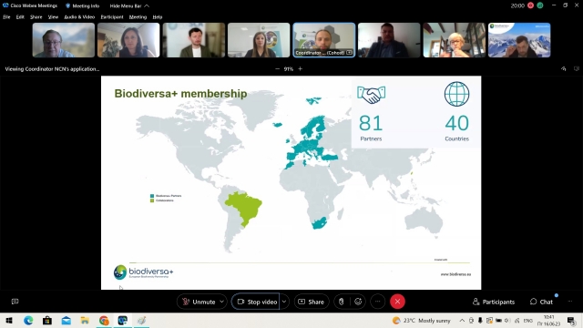Click the Share button
Viewport: 583px width, 328px height.
pos(312,302)
